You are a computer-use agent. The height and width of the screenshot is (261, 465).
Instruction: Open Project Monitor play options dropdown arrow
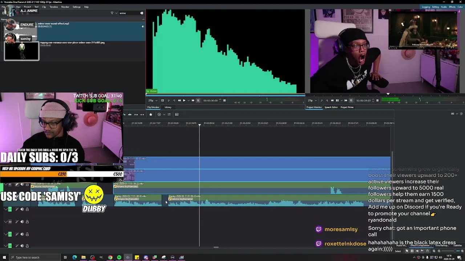[x=341, y=100]
